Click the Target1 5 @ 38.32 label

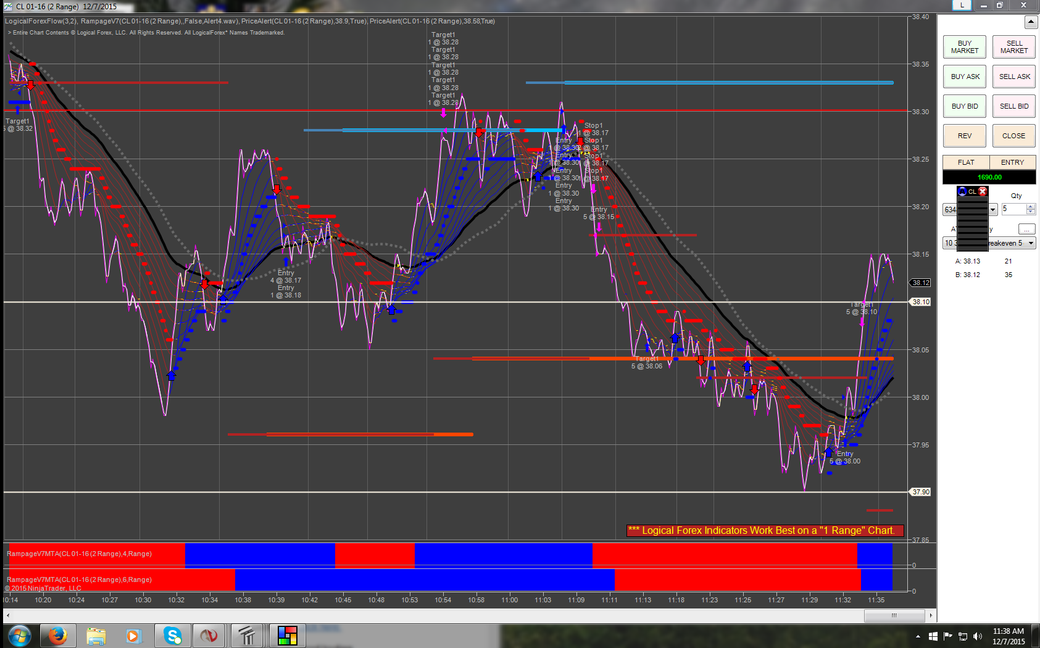click(x=18, y=125)
